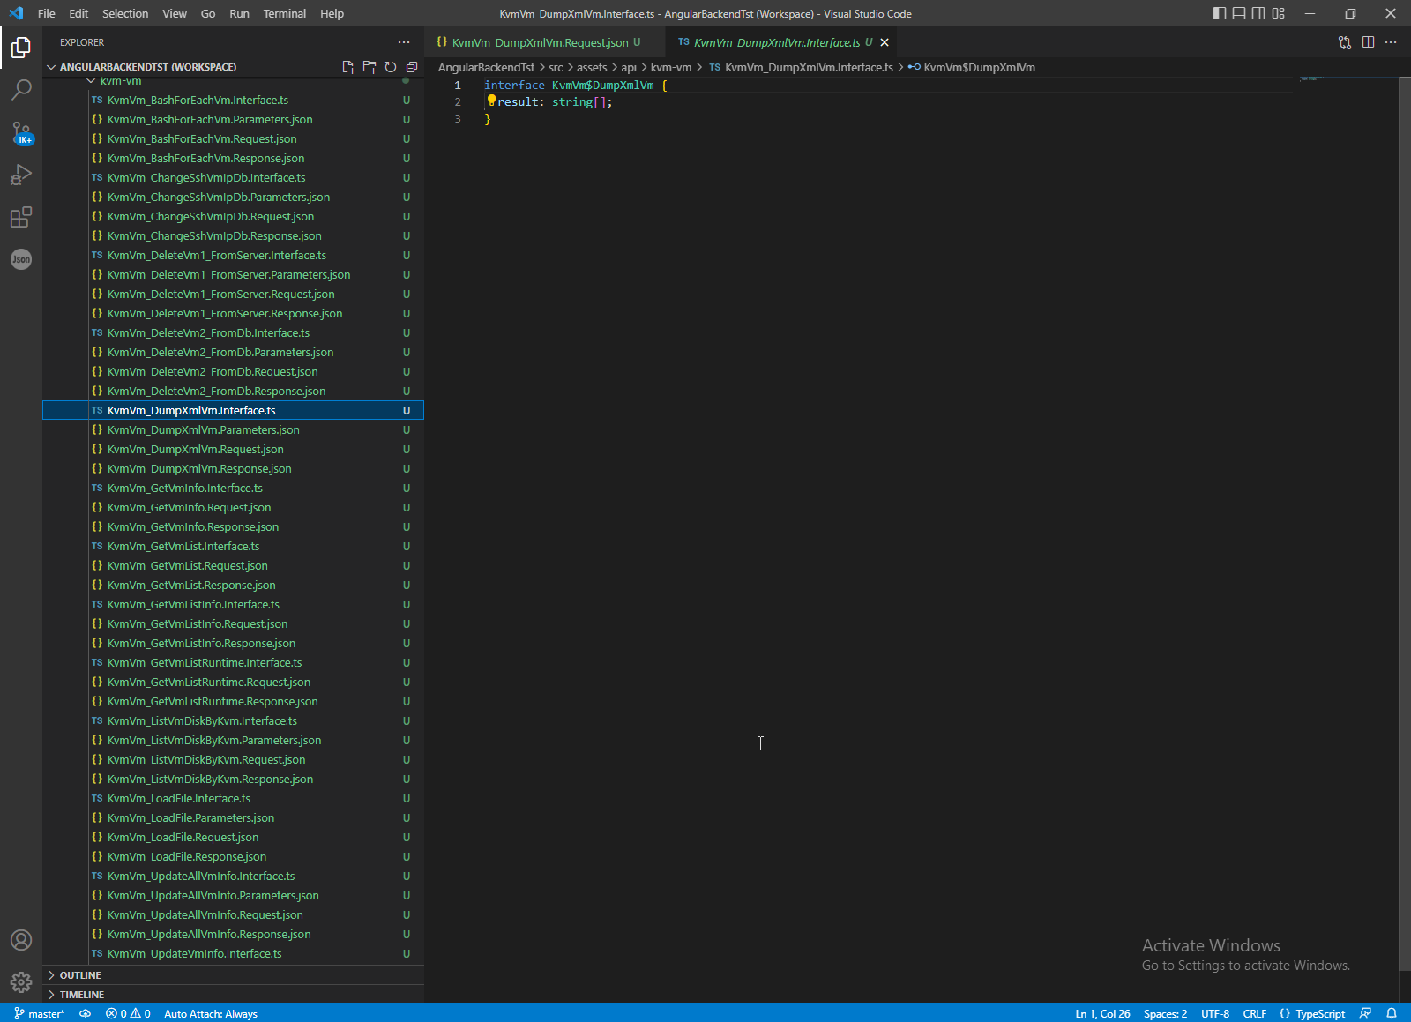
Task: Open the Explorer view in activity bar
Action: [21, 48]
